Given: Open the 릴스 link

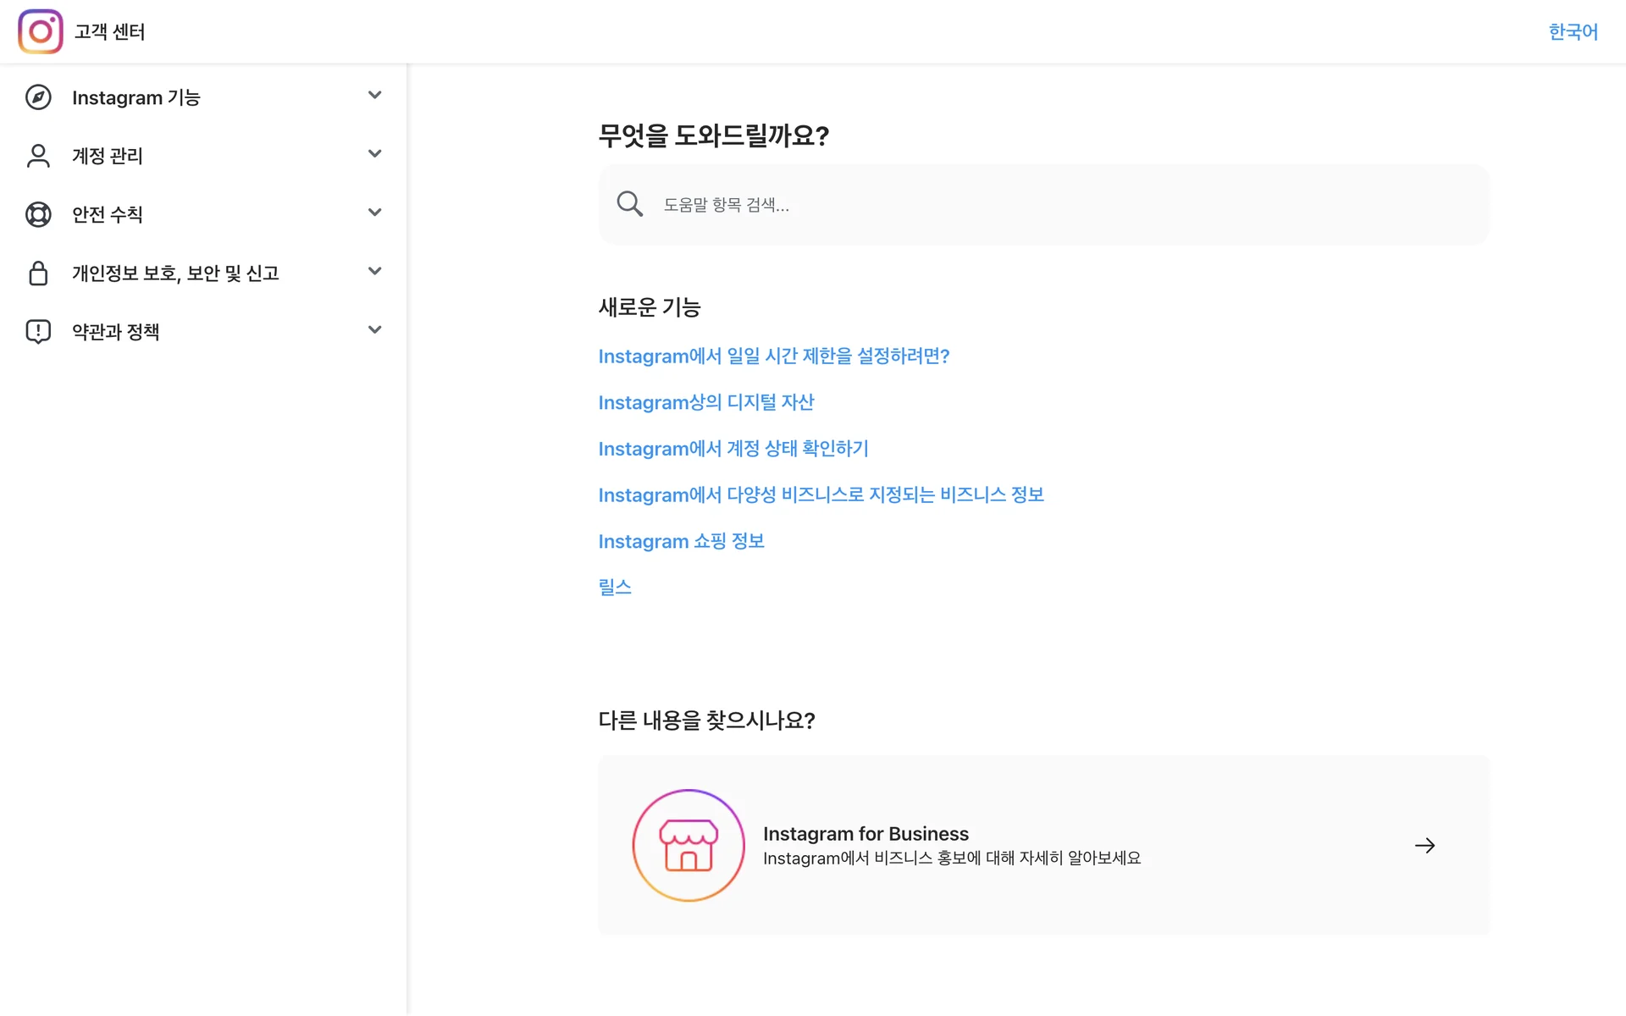Looking at the screenshot, I should pyautogui.click(x=614, y=587).
